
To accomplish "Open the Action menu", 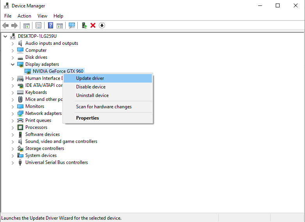I will [24, 16].
